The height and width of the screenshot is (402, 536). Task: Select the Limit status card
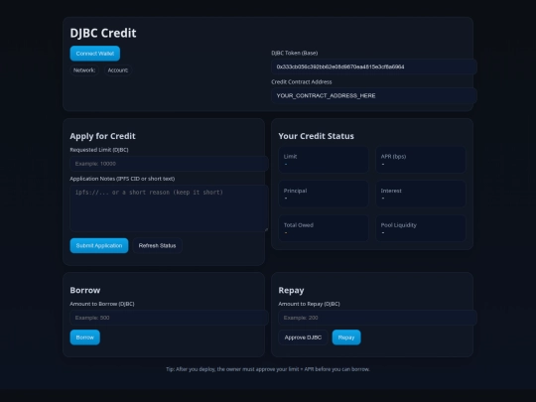click(x=324, y=160)
